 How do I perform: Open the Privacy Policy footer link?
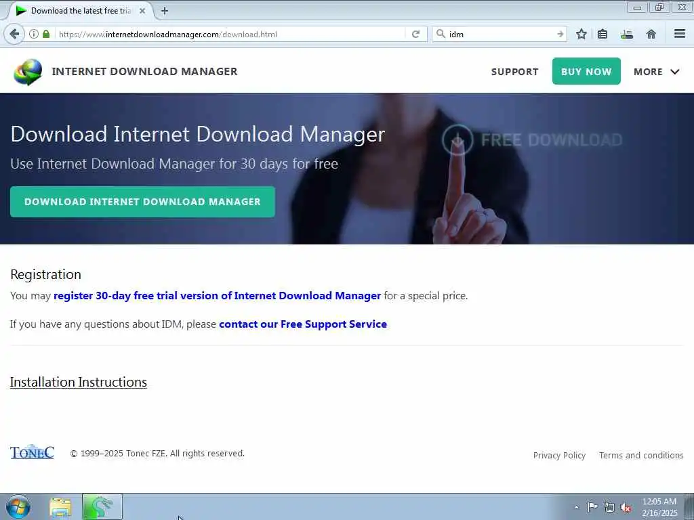point(559,456)
